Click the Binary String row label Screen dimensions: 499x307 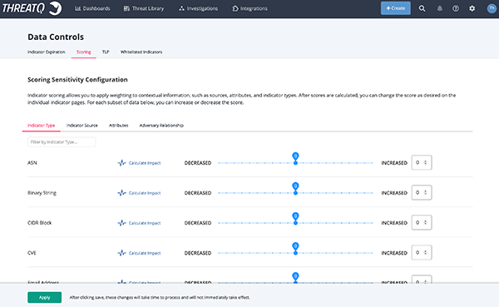pos(42,193)
